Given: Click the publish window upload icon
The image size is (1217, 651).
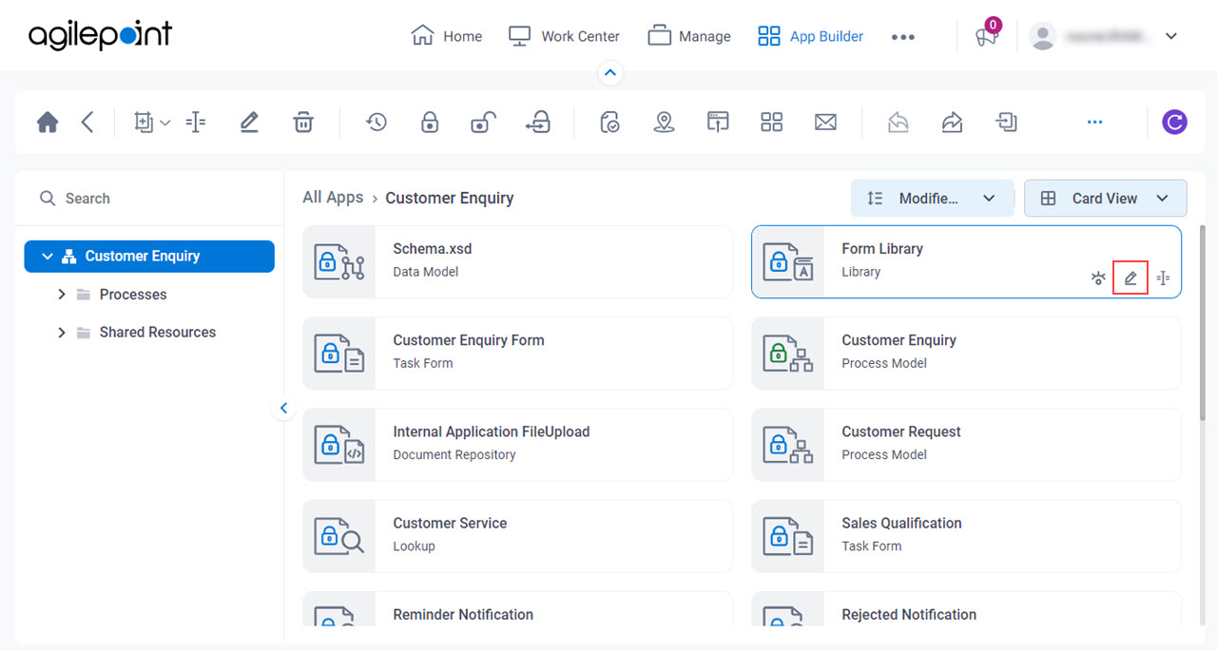Looking at the screenshot, I should pyautogui.click(x=718, y=122).
